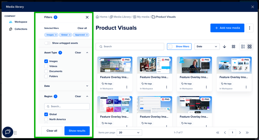Image resolution: width=259 pixels, height=140 pixels.
Task: Clear the Region filter
Action: click(78, 96)
